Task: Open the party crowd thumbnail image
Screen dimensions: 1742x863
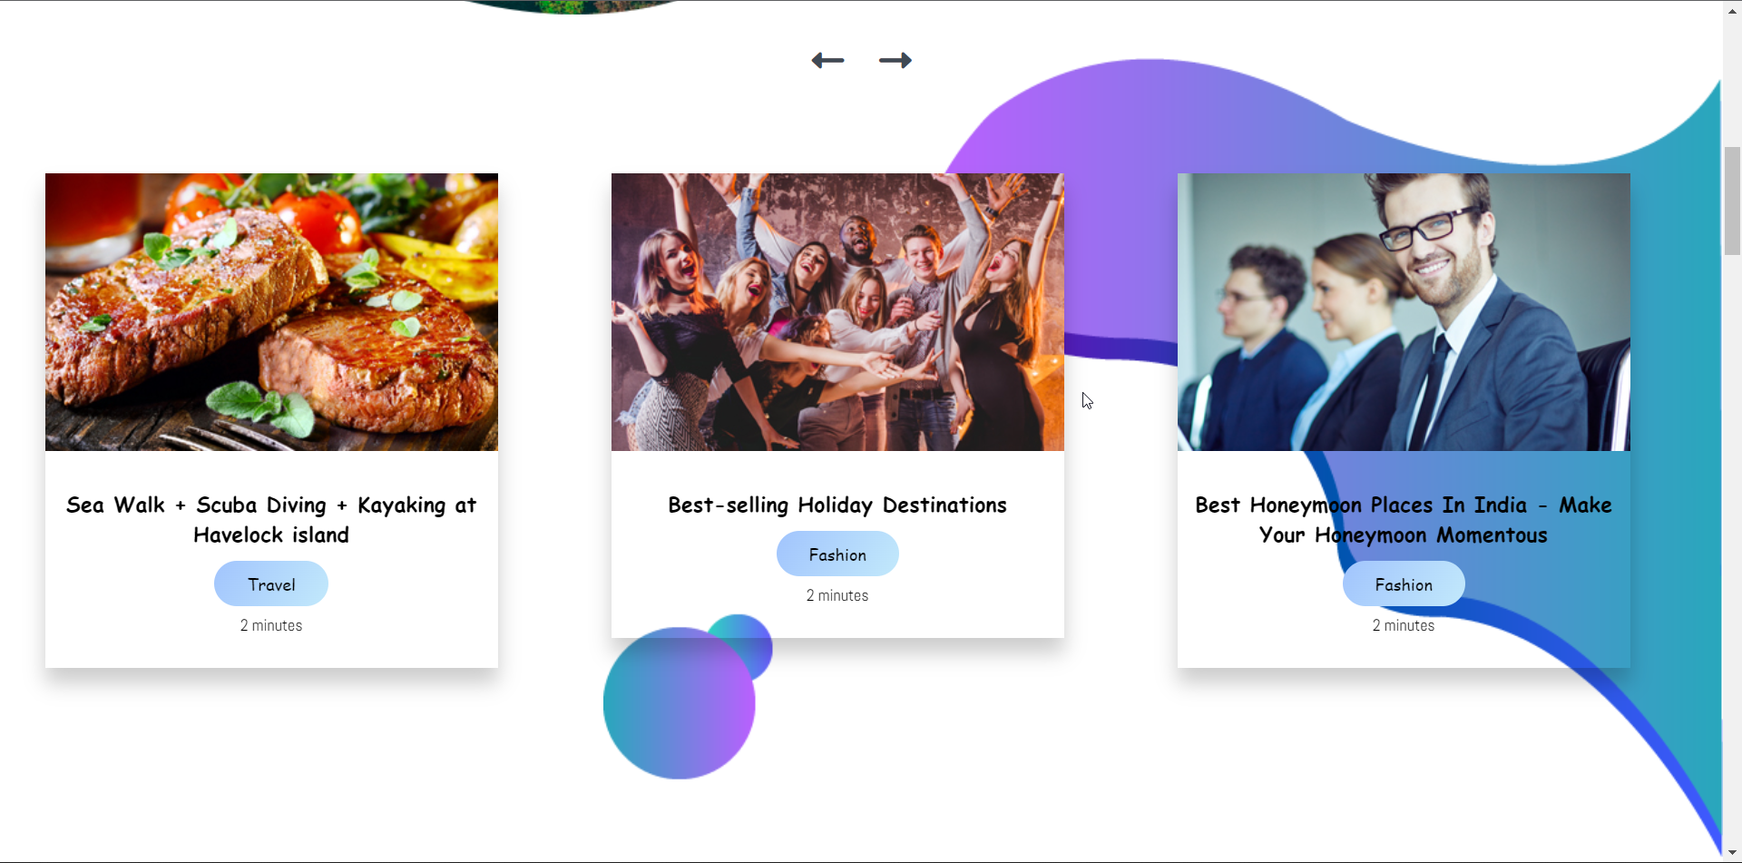Action: click(x=837, y=312)
